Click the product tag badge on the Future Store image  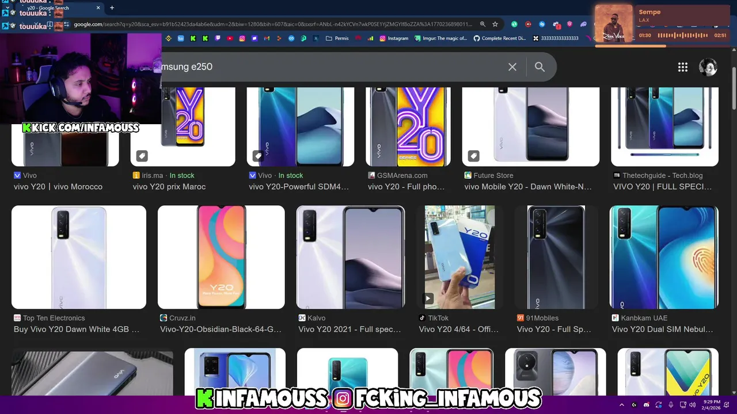point(473,156)
